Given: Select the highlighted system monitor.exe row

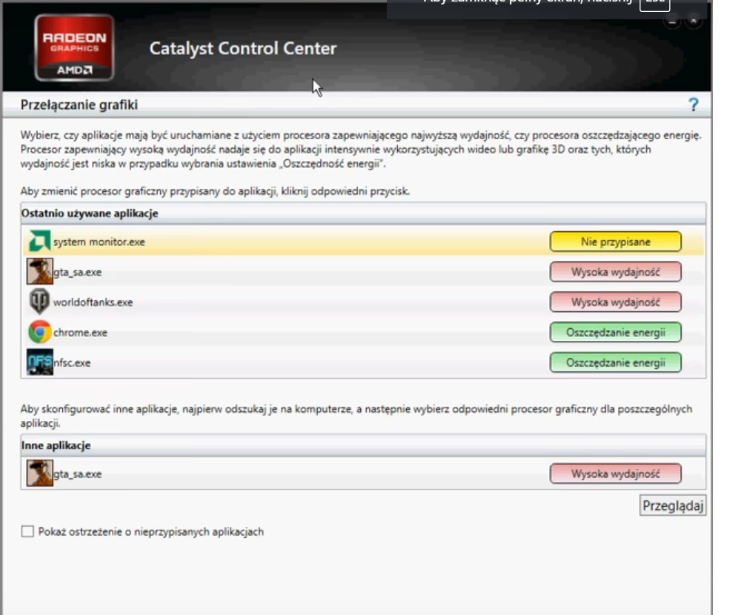Looking at the screenshot, I should click(x=222, y=239).
